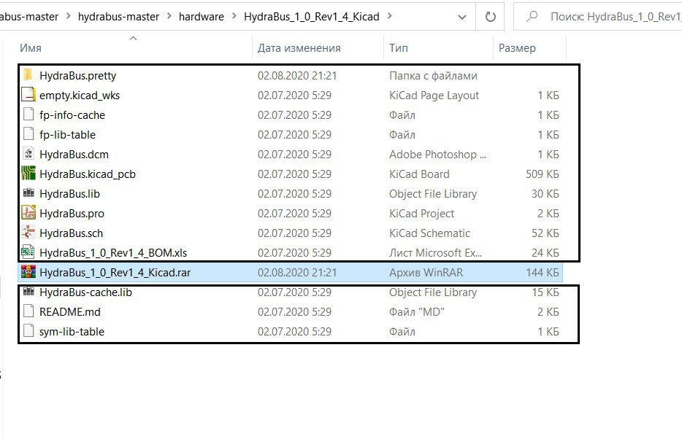Screen dimensions: 682x439
Task: Click the README.md file icon
Action: pos(28,311)
